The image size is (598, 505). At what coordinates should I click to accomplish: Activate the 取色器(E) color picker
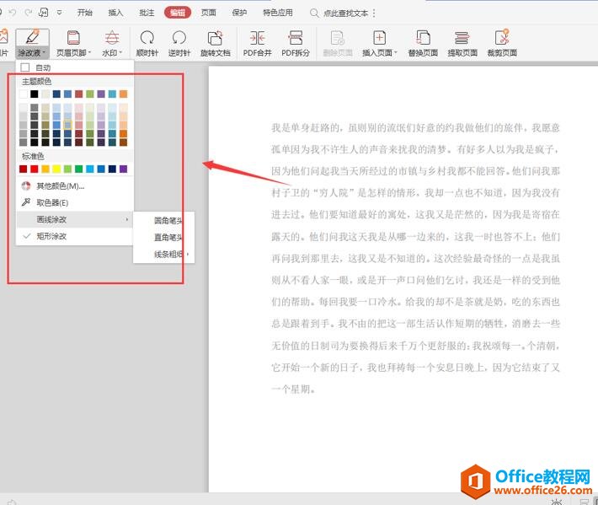(x=52, y=202)
